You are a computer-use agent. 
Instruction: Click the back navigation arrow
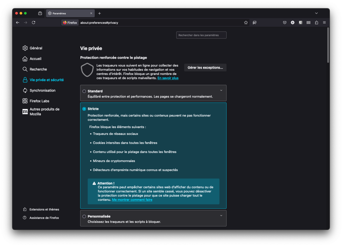point(18,23)
